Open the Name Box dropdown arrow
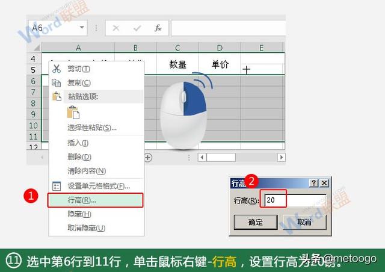Screen dimensions: 385x272 pyautogui.click(x=82, y=28)
